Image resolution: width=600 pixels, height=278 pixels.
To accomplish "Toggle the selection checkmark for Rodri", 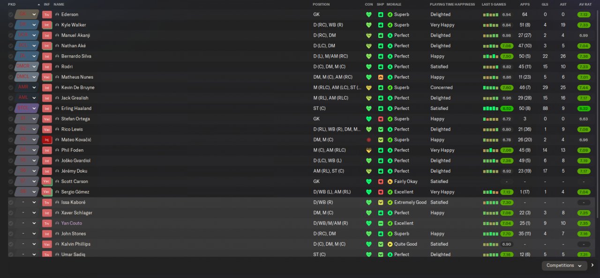I will point(11,67).
